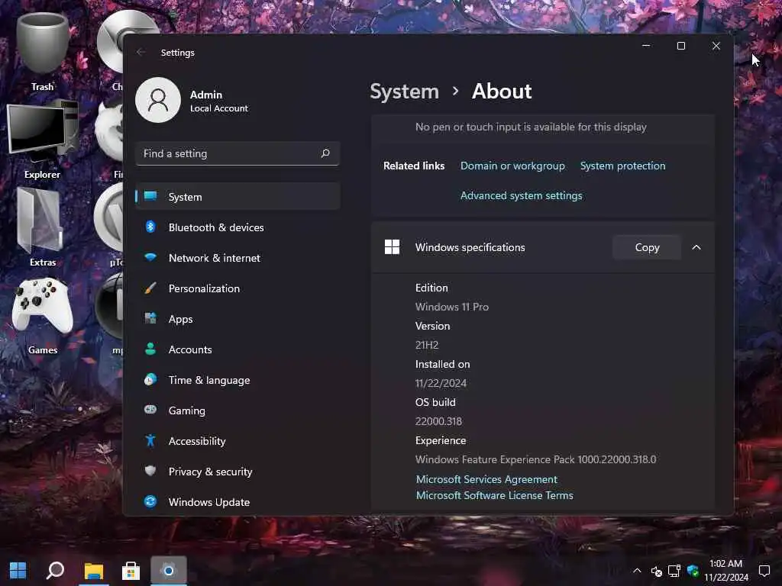Open System protection link
Image resolution: width=782 pixels, height=586 pixels.
pos(622,166)
